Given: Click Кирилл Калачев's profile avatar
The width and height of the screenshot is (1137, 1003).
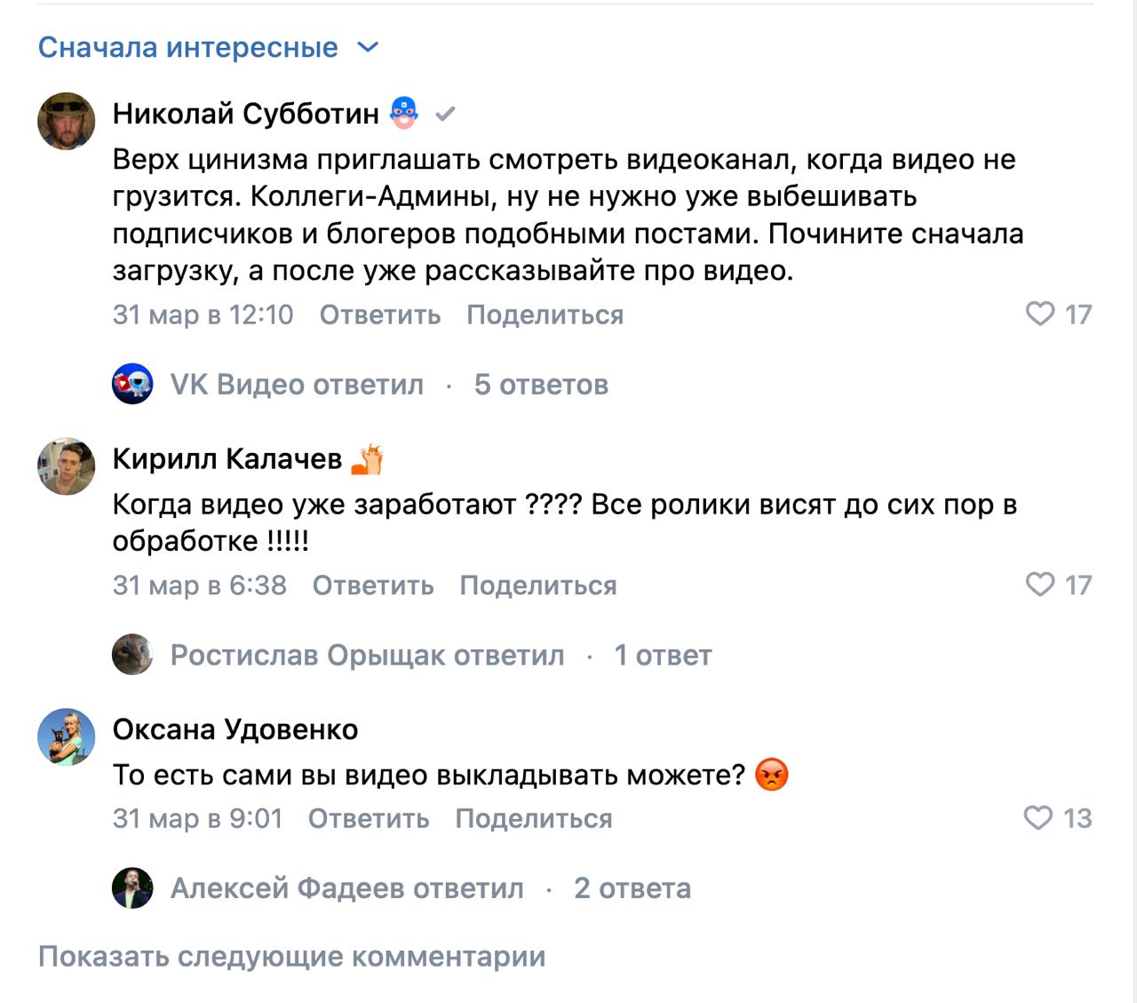Looking at the screenshot, I should [x=67, y=466].
